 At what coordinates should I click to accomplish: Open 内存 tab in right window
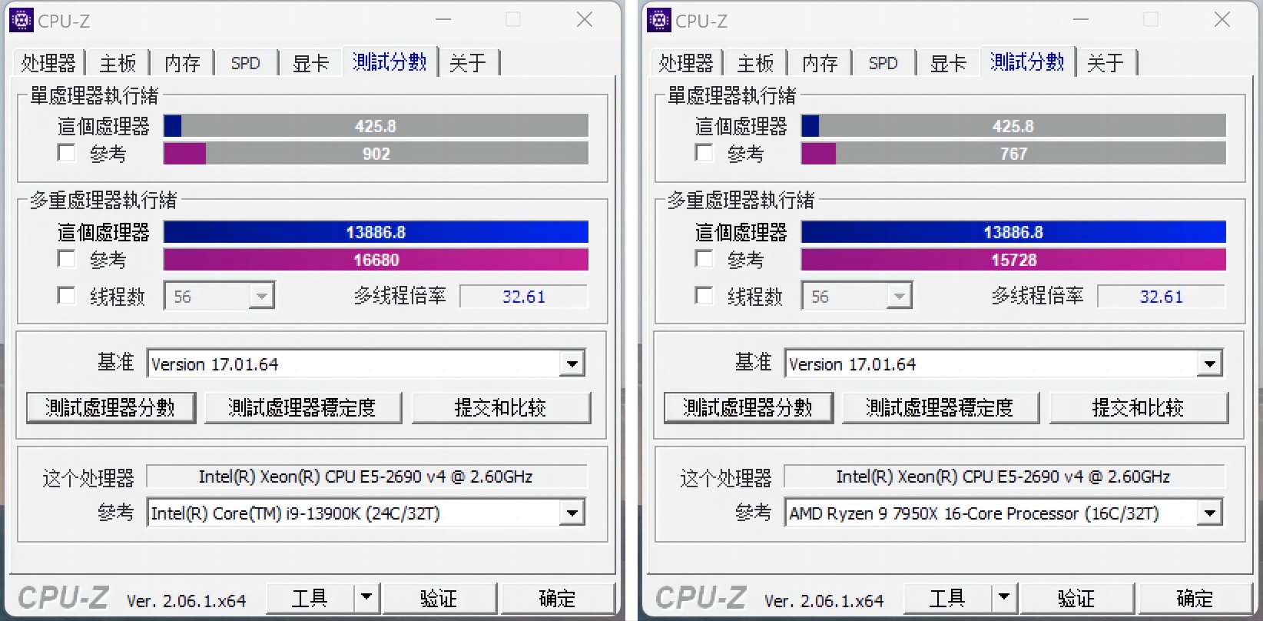(x=820, y=62)
